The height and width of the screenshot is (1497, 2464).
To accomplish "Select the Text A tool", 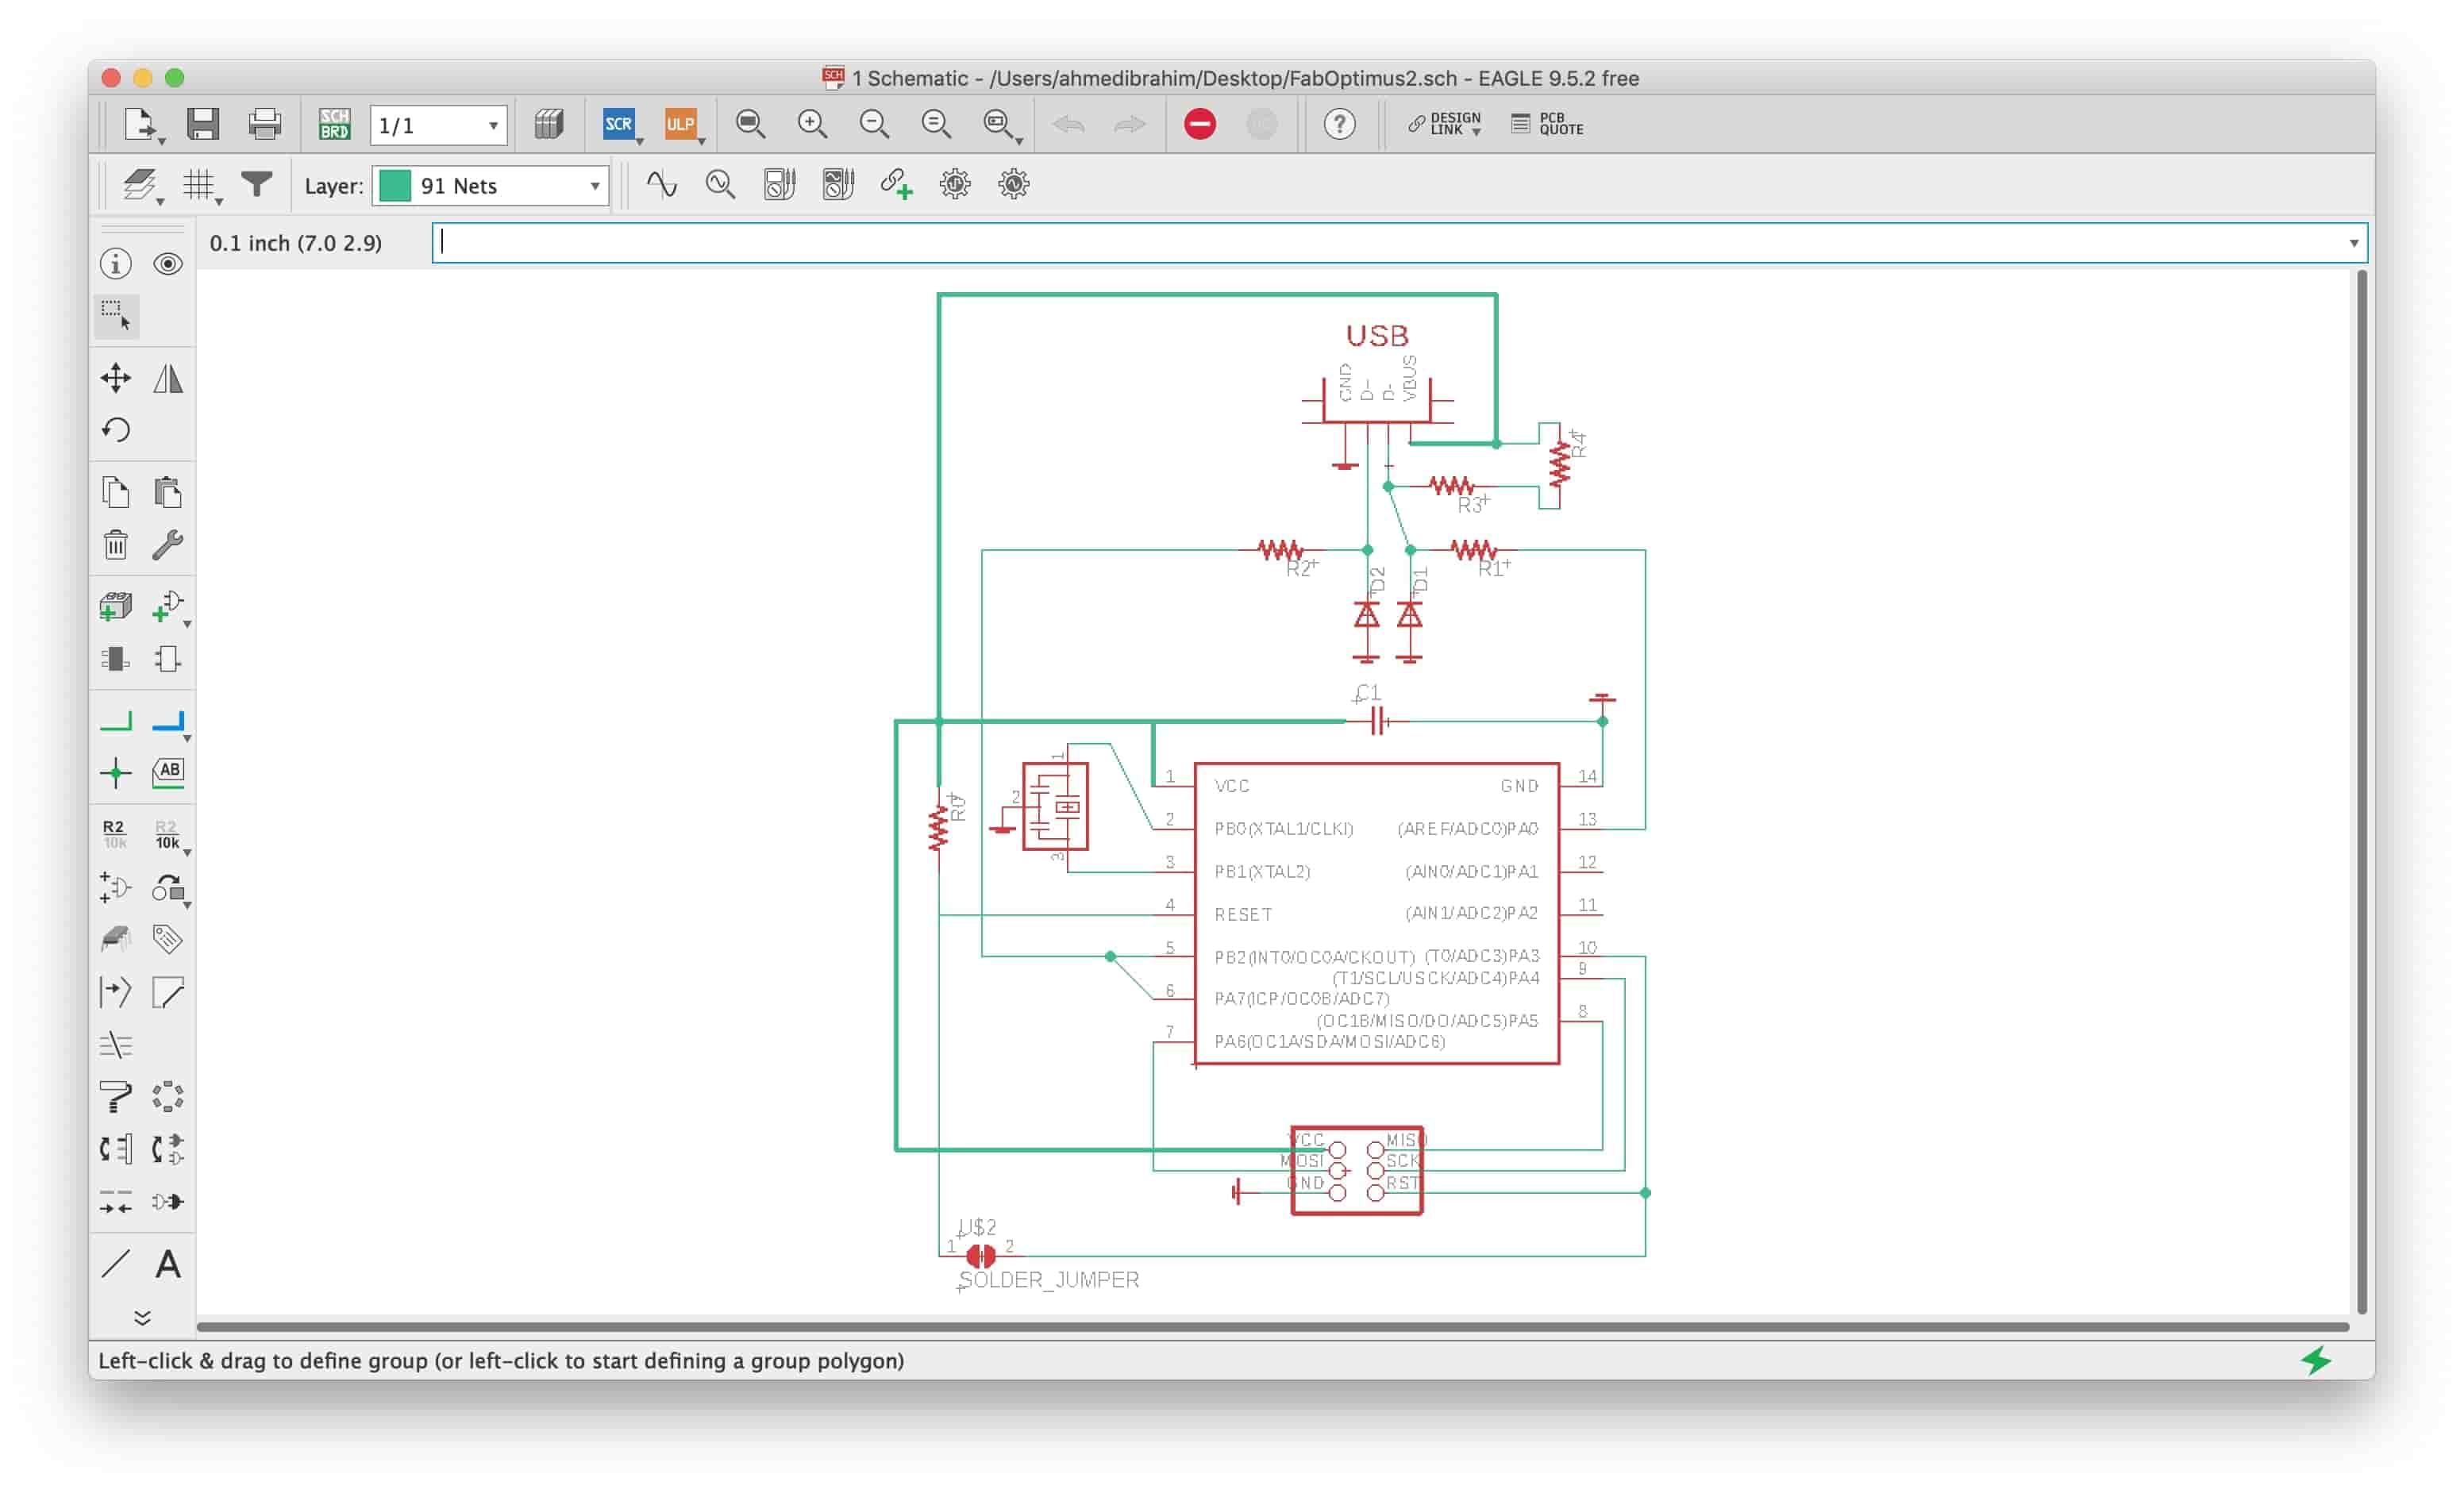I will coord(168,1264).
